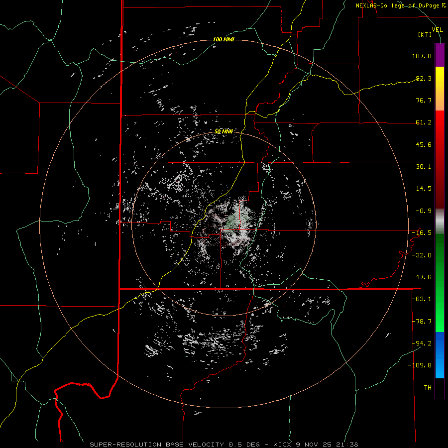Click the 61.2 legend value

[424, 122]
